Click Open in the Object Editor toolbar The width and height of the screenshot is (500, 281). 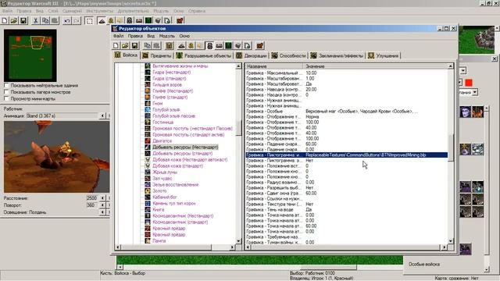coord(125,45)
